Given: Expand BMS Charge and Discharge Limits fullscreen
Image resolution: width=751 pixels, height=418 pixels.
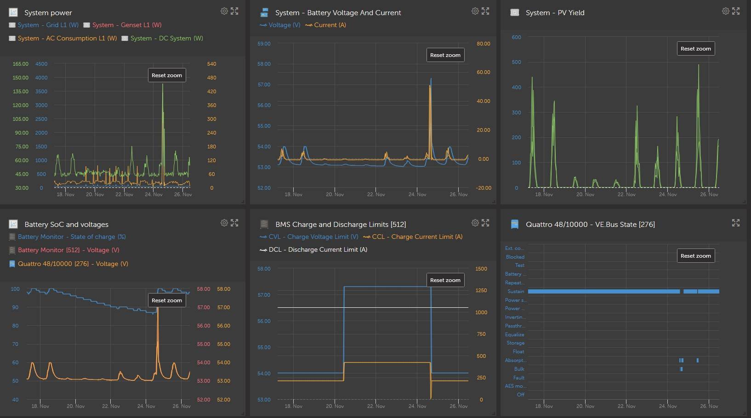Looking at the screenshot, I should click(485, 223).
